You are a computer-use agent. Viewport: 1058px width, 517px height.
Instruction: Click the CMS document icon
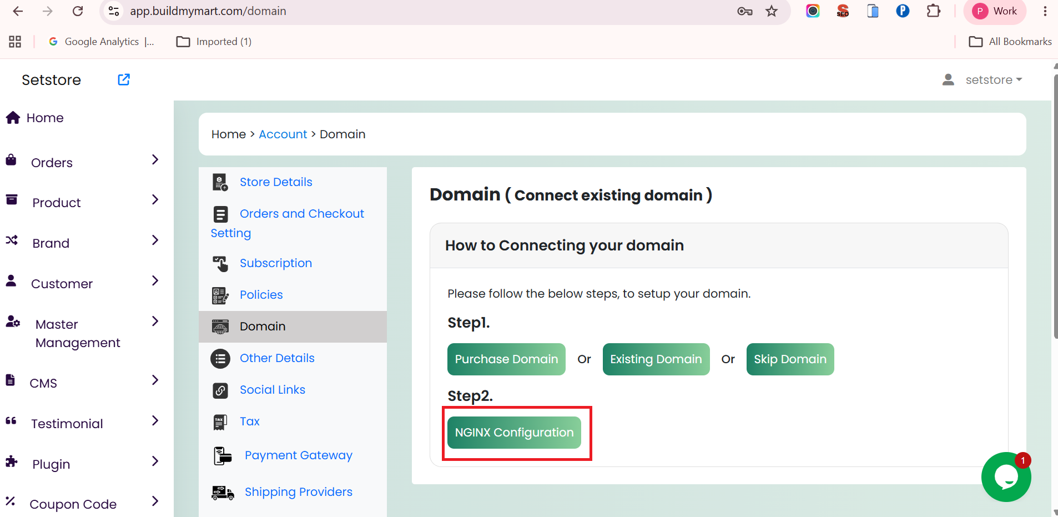click(10, 380)
